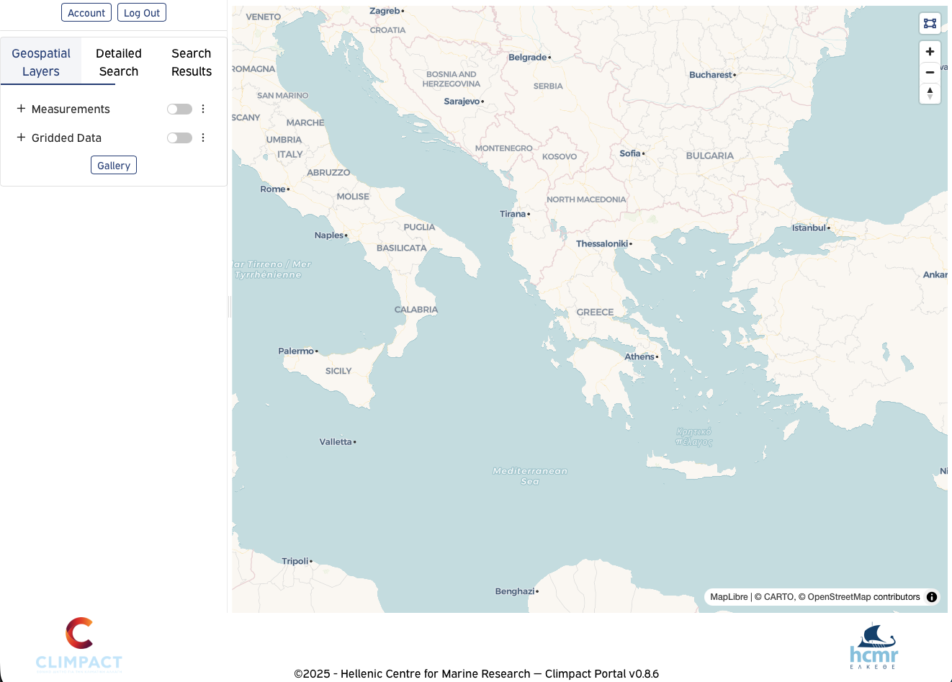Open the Search Results tab
The width and height of the screenshot is (952, 682).
pos(191,62)
